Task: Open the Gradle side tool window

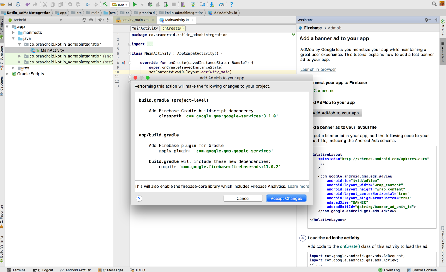Action: pos(443,28)
